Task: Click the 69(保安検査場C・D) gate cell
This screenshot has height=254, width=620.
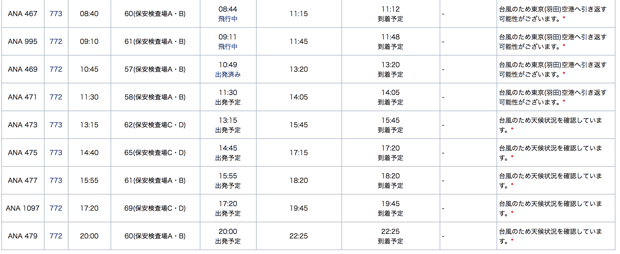Action: click(x=155, y=208)
